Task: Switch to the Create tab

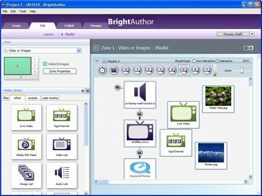Action: (x=16, y=26)
